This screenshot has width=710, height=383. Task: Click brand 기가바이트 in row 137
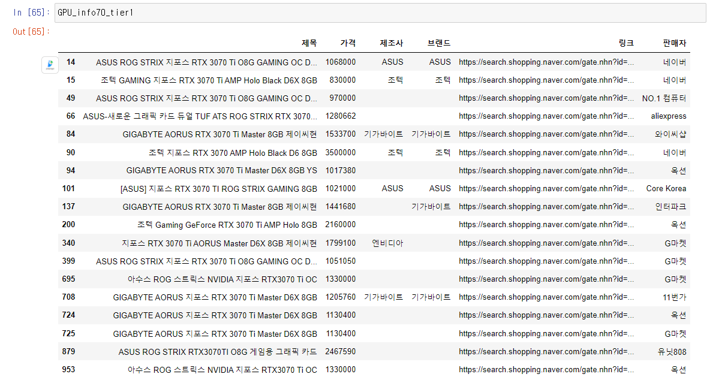pyautogui.click(x=431, y=207)
